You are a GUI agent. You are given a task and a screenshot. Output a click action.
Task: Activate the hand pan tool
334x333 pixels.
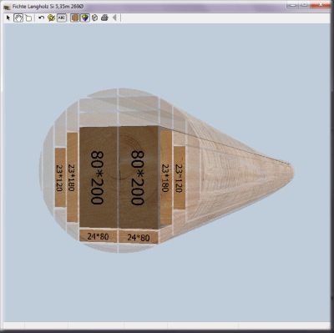[x=18, y=18]
